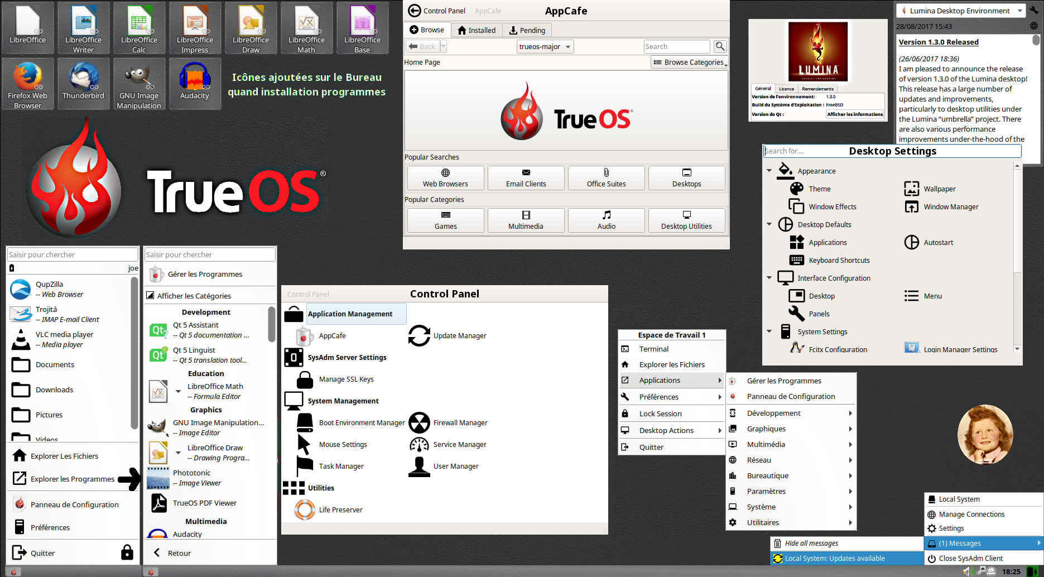Click Office Suites button
Image resolution: width=1044 pixels, height=577 pixels.
click(x=606, y=178)
